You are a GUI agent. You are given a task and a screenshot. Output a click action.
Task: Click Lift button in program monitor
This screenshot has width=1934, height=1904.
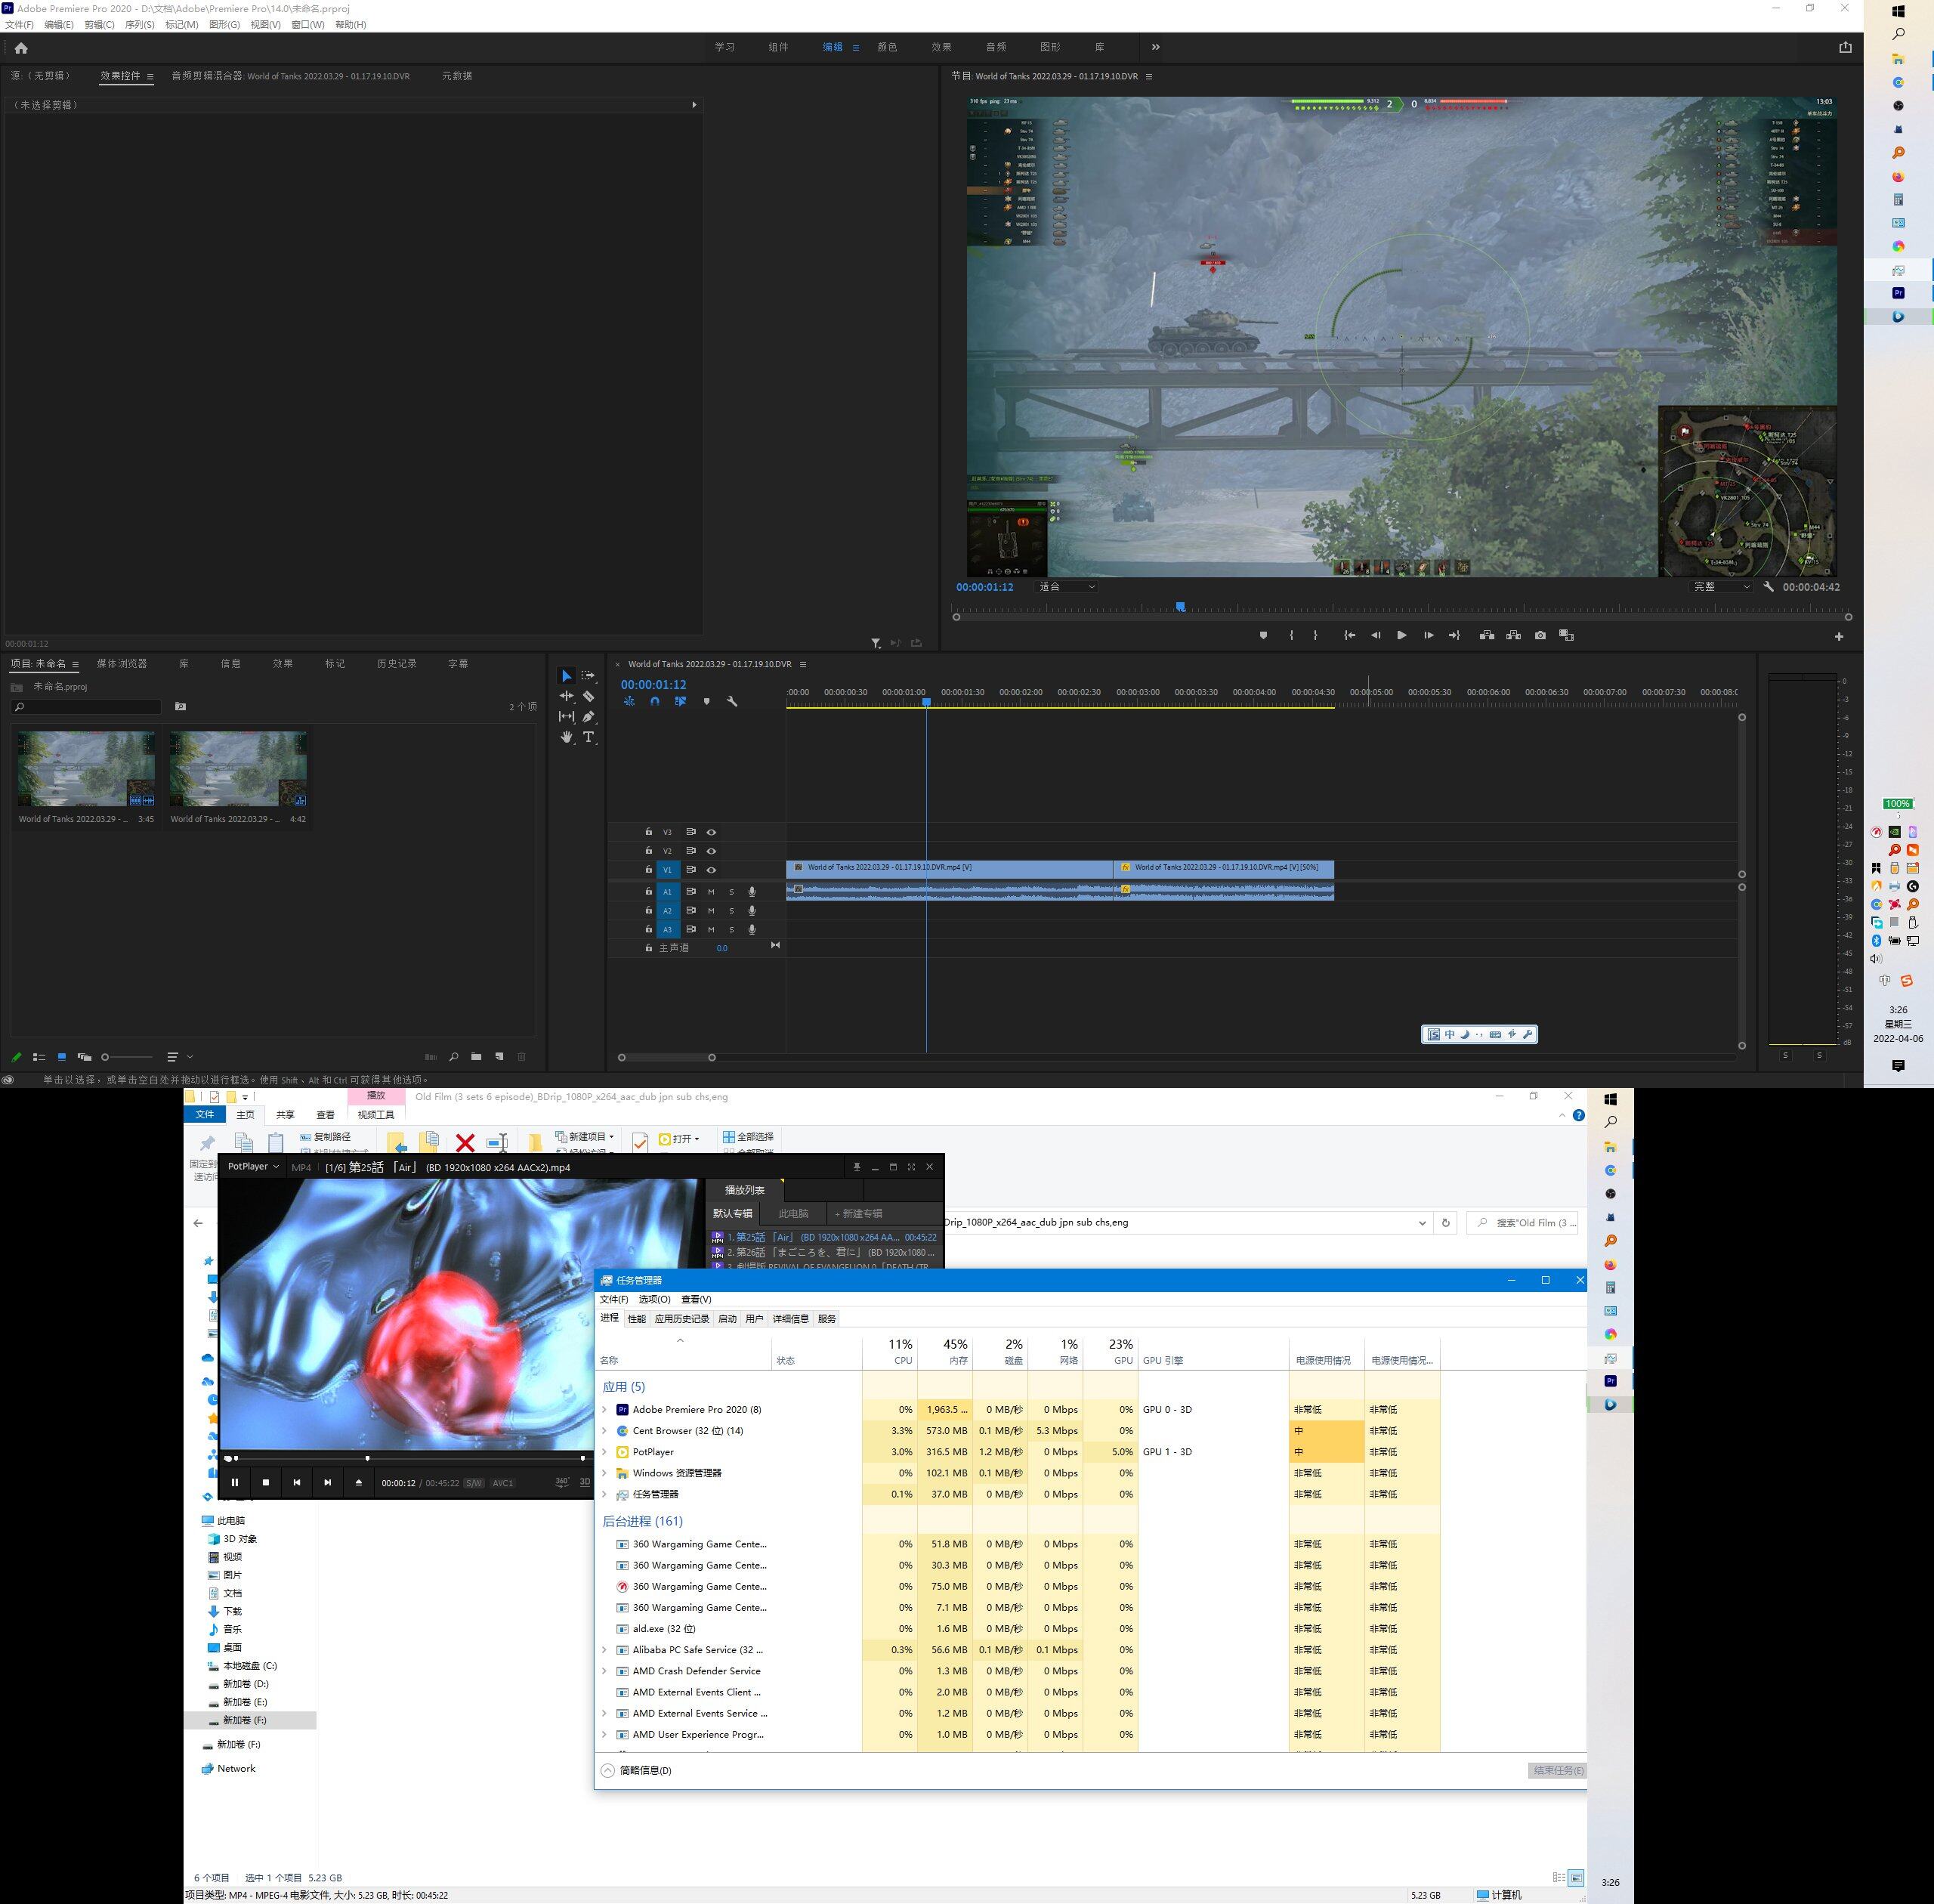point(1487,635)
